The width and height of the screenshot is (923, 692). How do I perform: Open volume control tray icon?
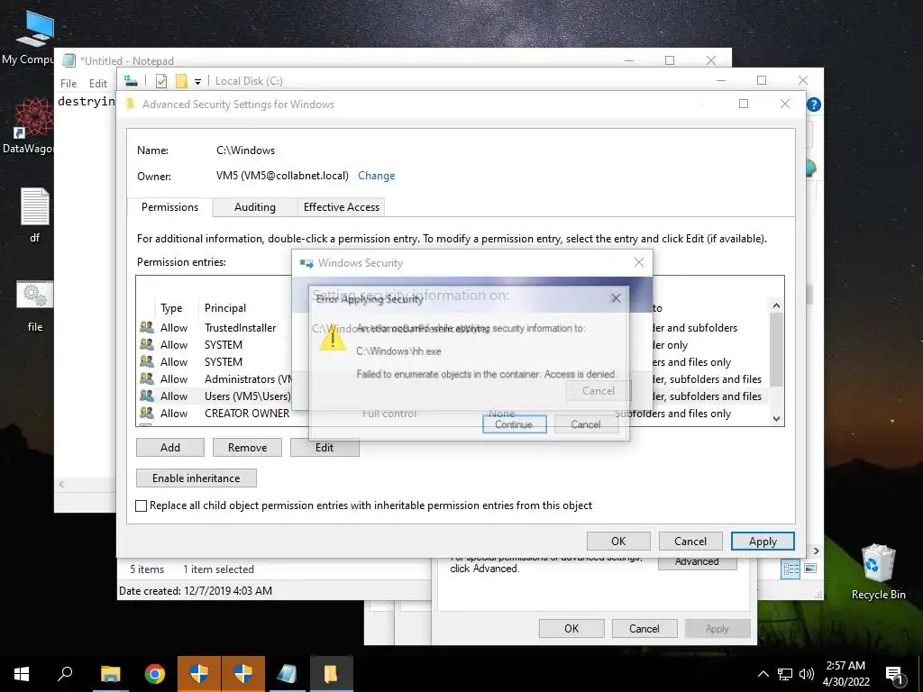click(806, 674)
